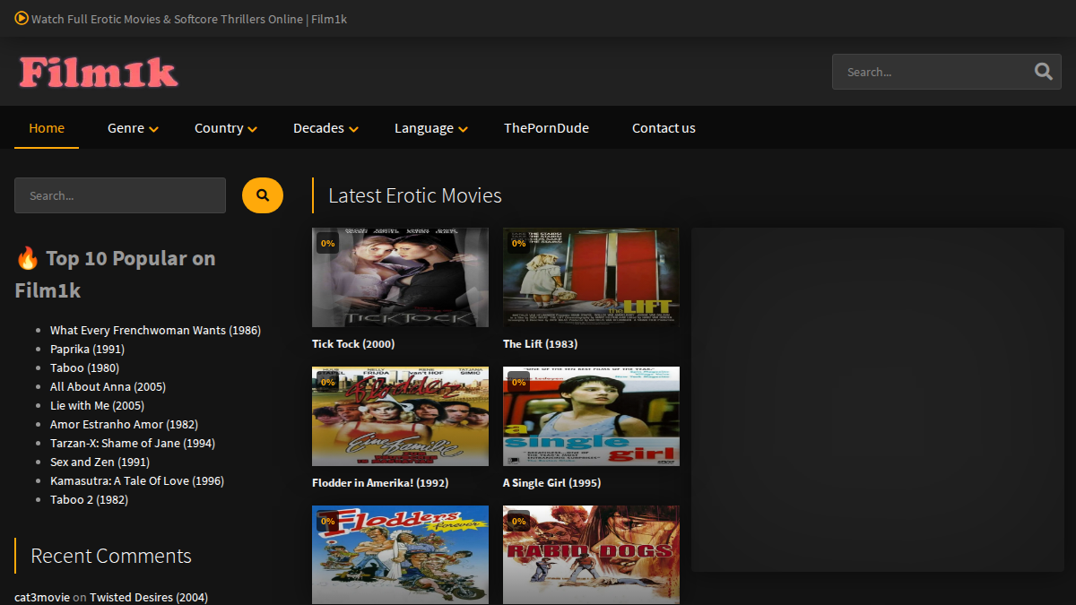Go to the Home menu item
This screenshot has height=605, width=1076.
[x=47, y=128]
